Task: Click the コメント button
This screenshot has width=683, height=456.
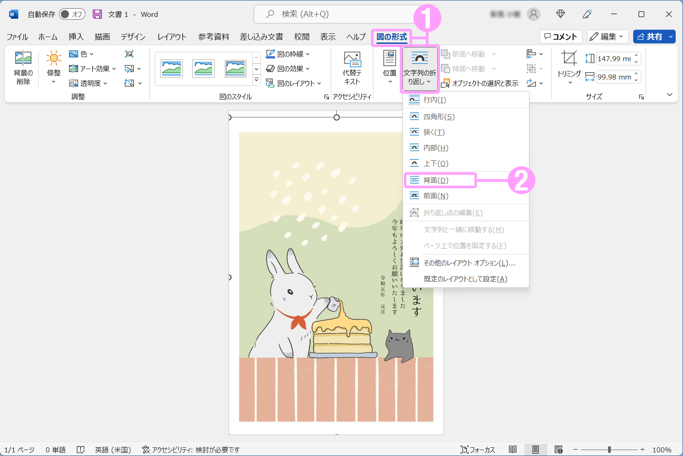Action: (561, 37)
